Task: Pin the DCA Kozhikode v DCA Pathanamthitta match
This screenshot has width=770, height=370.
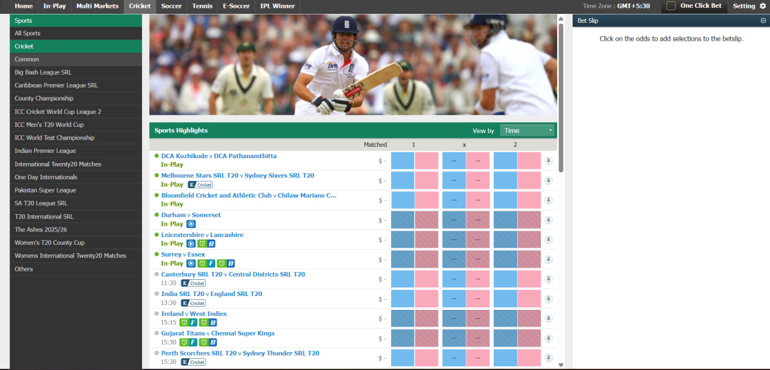Action: [548, 161]
